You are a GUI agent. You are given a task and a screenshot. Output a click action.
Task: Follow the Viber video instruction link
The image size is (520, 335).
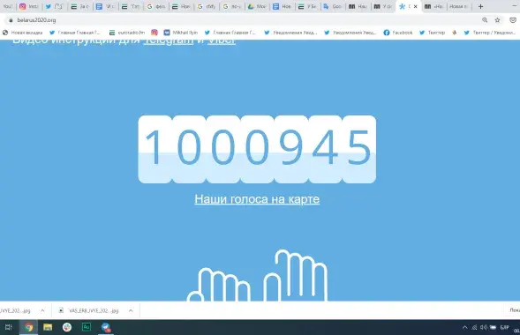222,41
